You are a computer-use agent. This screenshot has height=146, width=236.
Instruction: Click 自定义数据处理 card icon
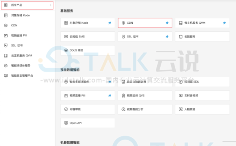[123, 82]
